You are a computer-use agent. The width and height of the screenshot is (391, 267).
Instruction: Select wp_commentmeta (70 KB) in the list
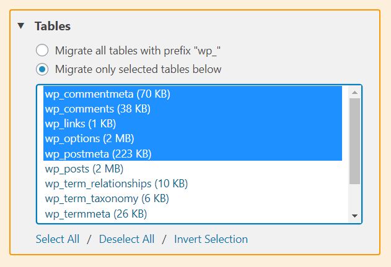(193, 94)
